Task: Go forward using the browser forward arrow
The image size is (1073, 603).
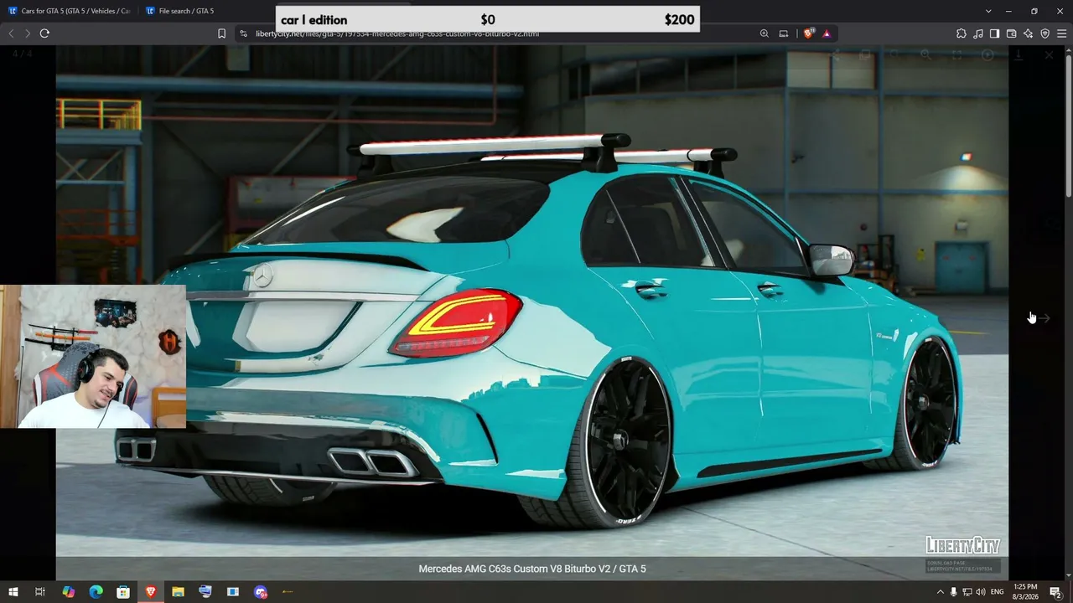Action: [28, 33]
